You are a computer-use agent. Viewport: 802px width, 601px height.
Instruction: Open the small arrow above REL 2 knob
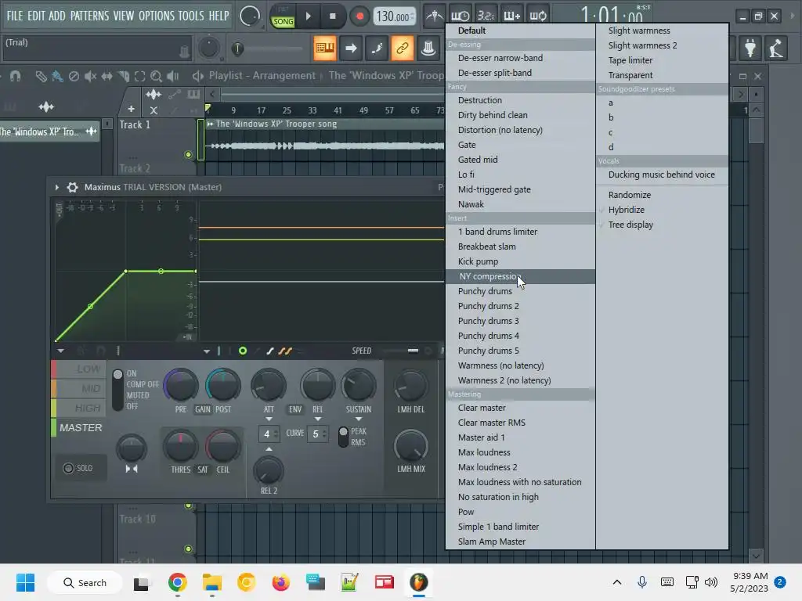pos(269,449)
